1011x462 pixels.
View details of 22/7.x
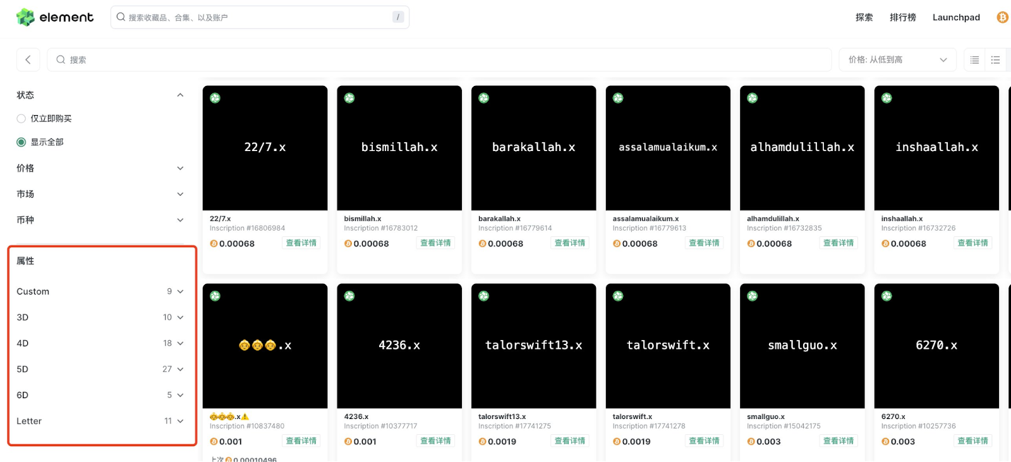click(x=301, y=243)
